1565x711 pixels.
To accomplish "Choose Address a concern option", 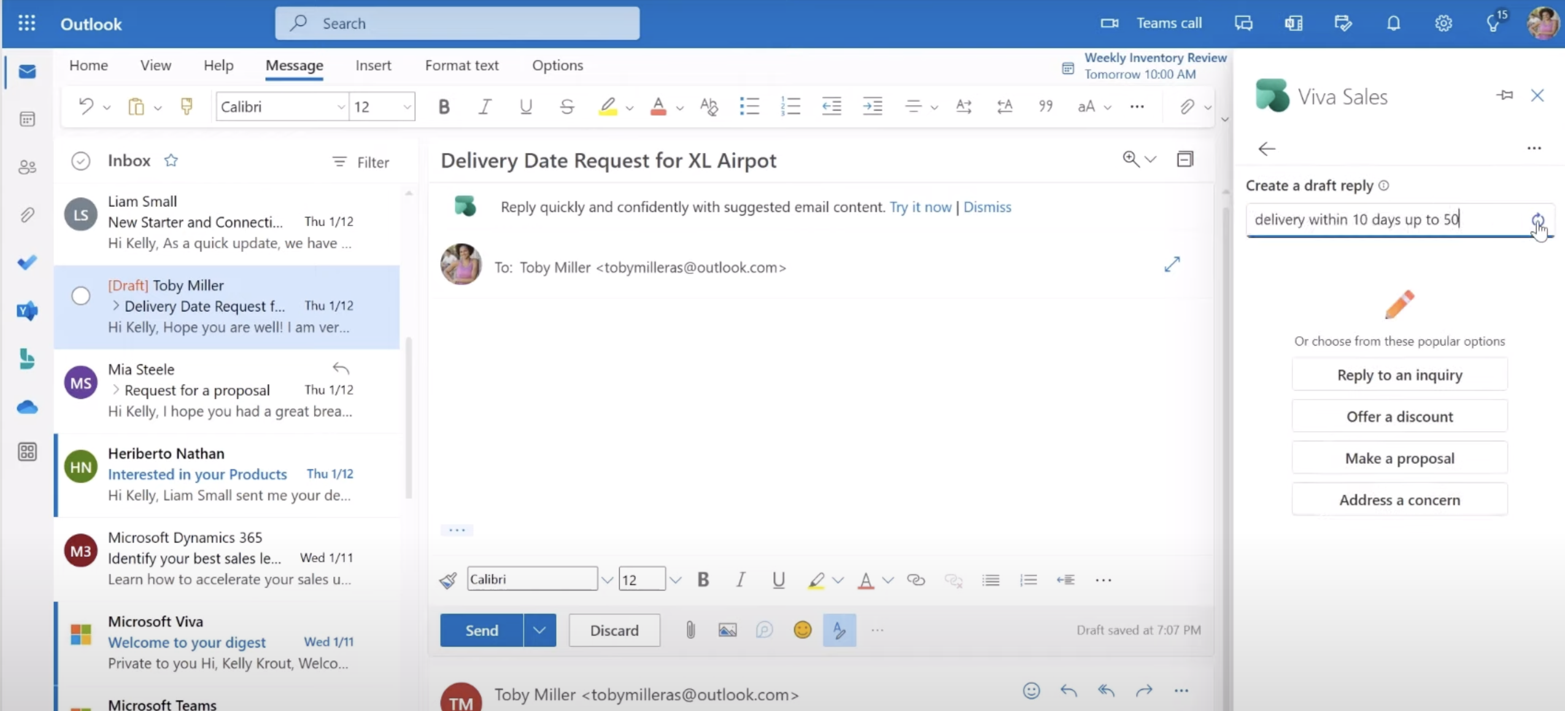I will click(1399, 500).
